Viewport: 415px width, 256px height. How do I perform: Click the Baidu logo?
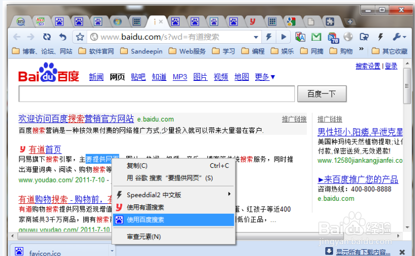(x=49, y=72)
